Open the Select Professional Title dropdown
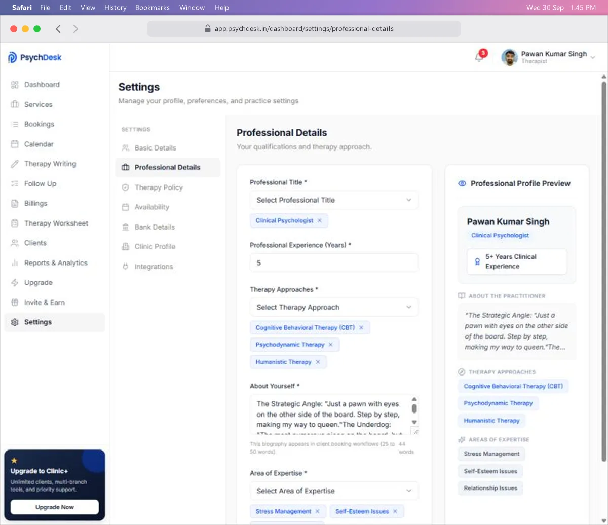 334,200
